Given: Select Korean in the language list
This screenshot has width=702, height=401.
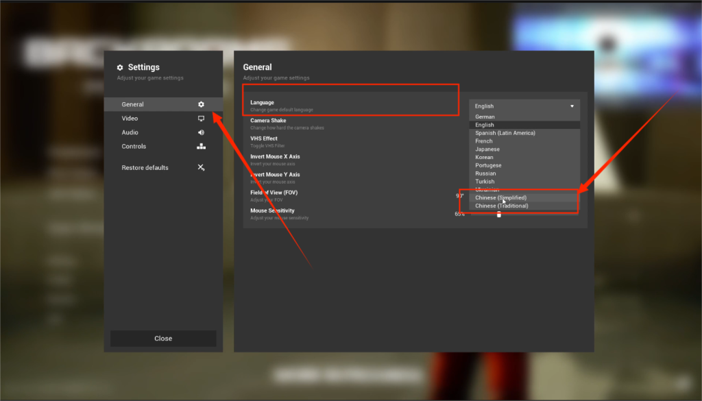Looking at the screenshot, I should [x=484, y=158].
